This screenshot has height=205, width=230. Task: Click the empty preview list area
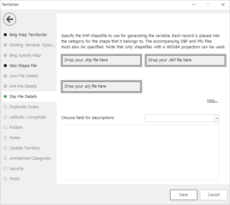(x=140, y=152)
